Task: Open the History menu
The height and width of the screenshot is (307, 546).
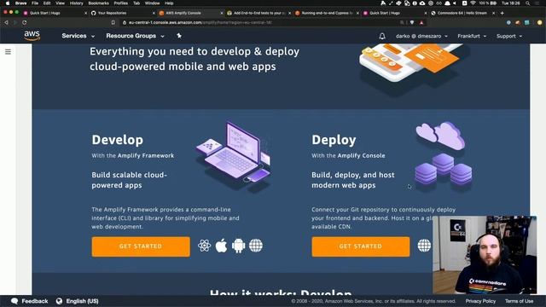Action: [76, 3]
